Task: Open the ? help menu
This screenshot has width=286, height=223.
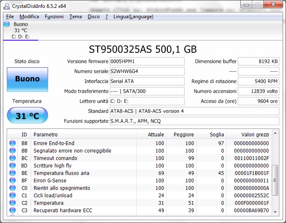Action: [106, 17]
